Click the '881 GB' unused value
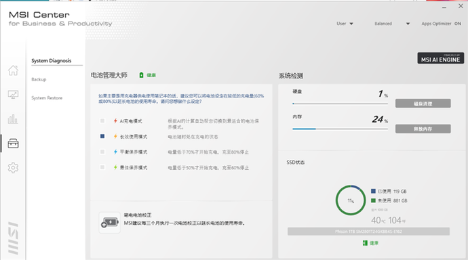 coord(400,200)
